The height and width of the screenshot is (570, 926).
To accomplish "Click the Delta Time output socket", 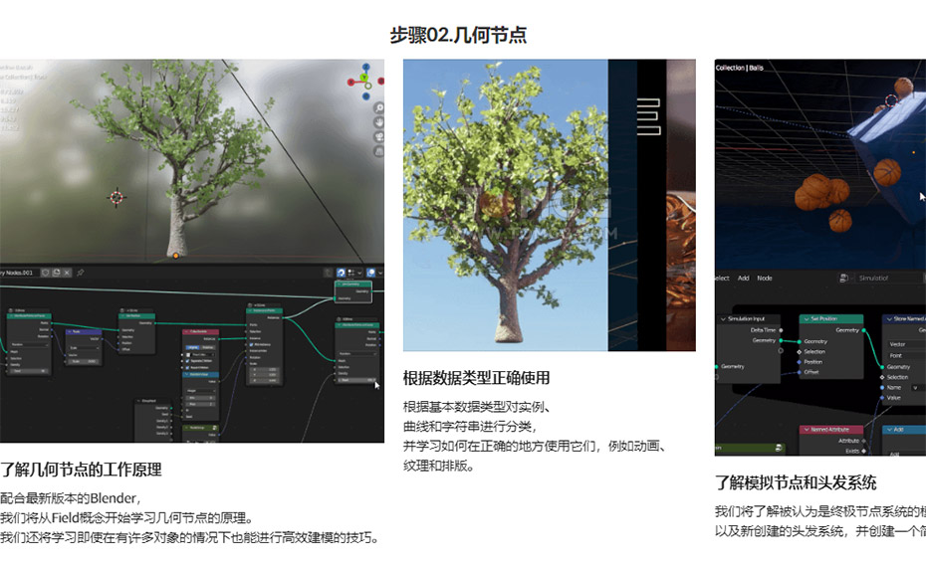I will click(781, 330).
